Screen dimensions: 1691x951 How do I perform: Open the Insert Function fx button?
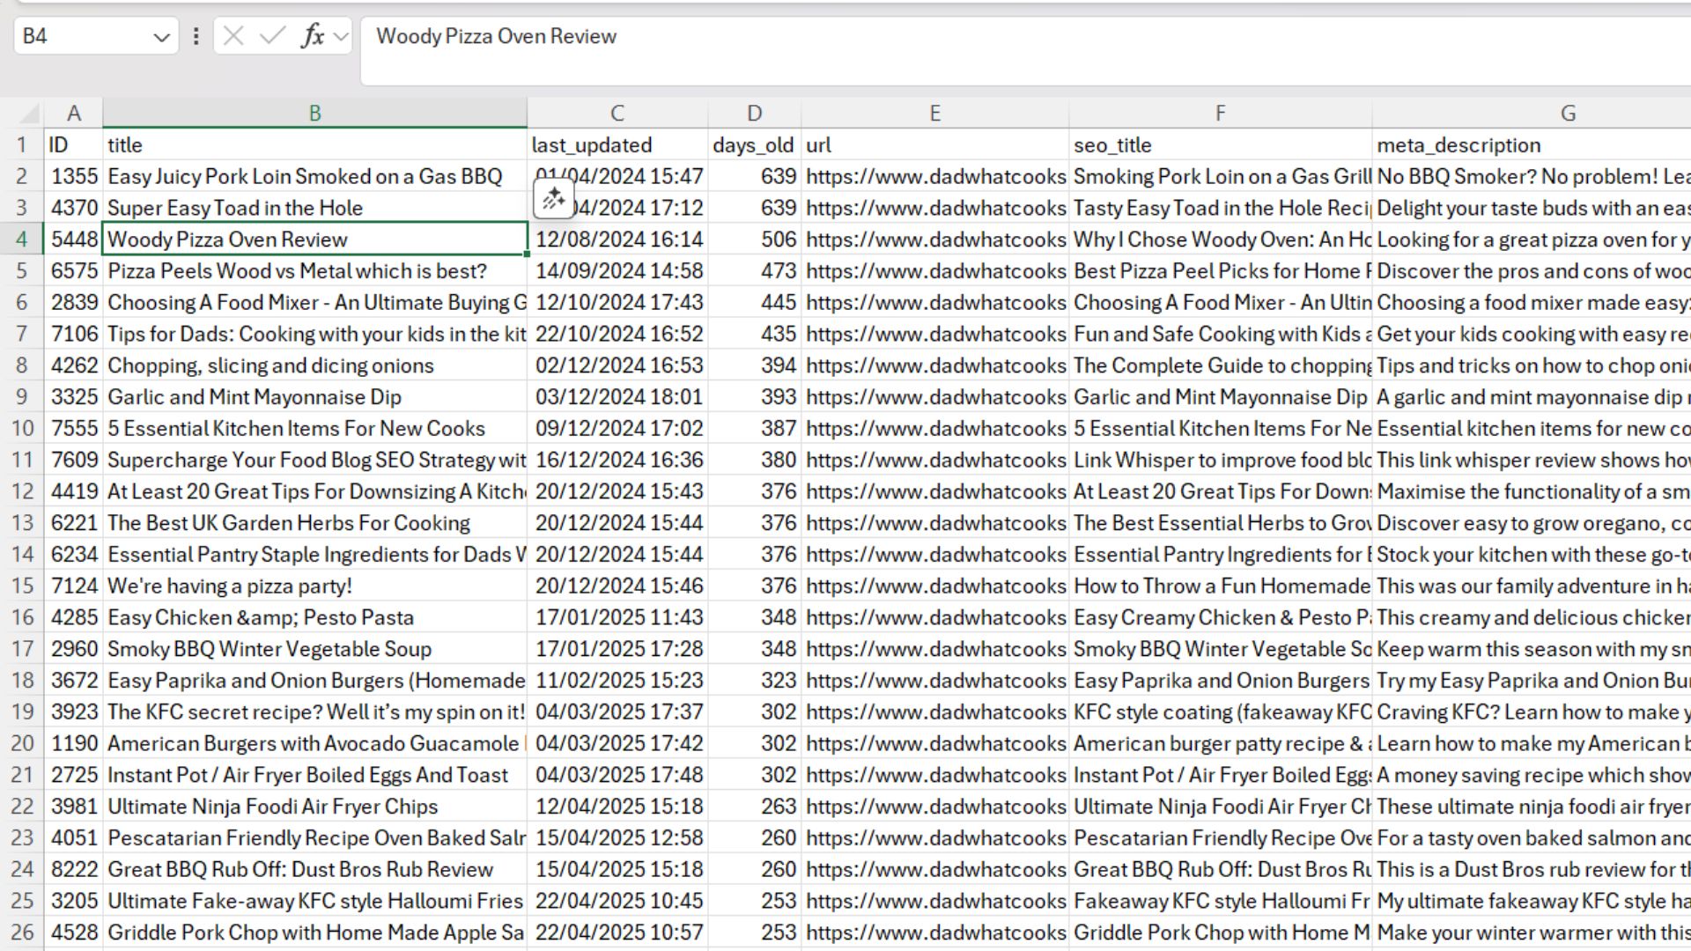tap(313, 36)
